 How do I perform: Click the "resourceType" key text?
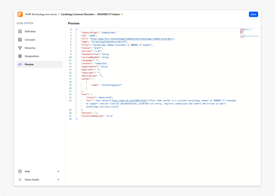(x=89, y=33)
